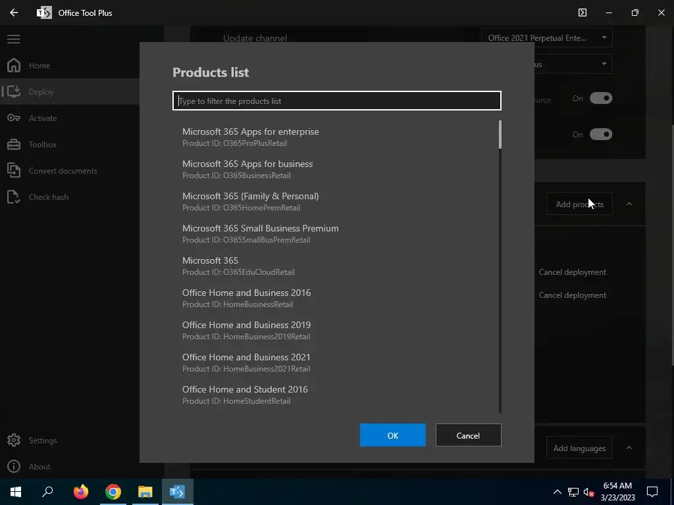
Task: Click the network icon in system tray
Action: (x=573, y=492)
